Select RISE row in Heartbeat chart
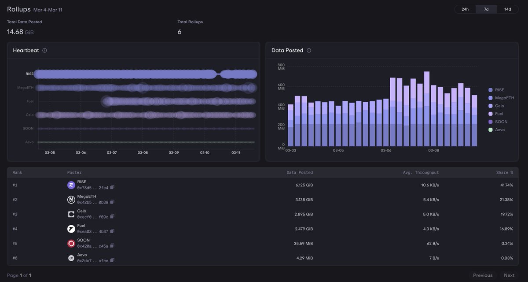Viewport: 528px width, 282px height. pyautogui.click(x=145, y=74)
